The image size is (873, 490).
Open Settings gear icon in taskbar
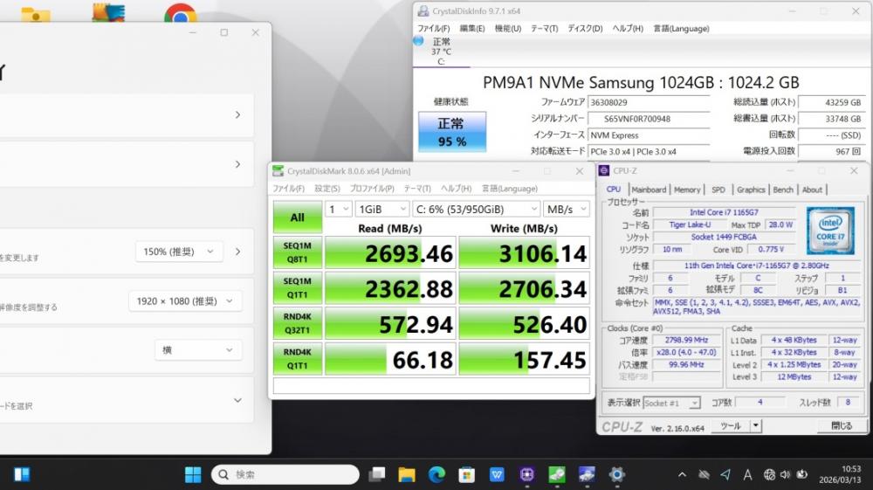tap(616, 474)
